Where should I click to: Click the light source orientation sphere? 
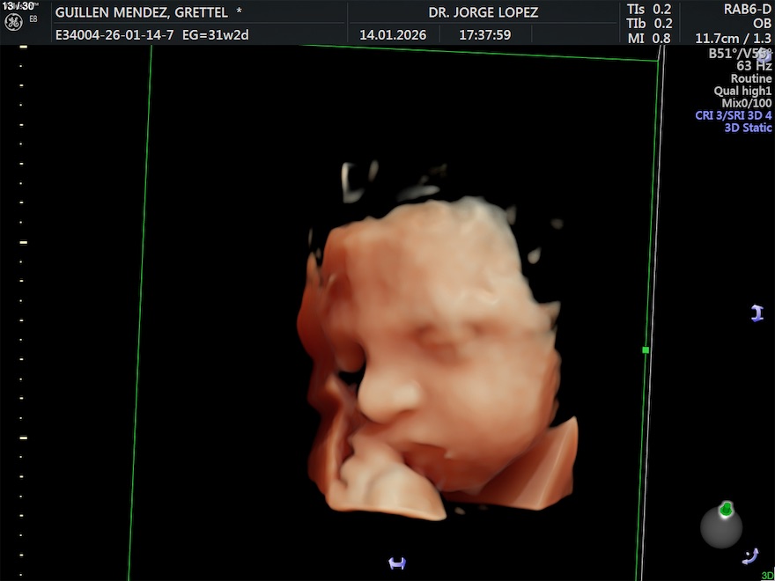pos(721,526)
